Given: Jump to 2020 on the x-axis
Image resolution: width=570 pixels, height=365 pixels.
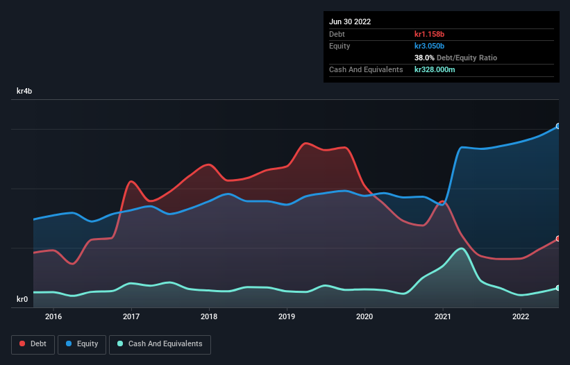Looking at the screenshot, I should click(364, 317).
